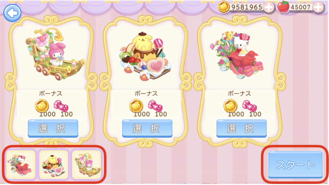Tap the coin balance 9581965 counter
Image resolution: width=329 pixels, height=185 pixels.
247,7
